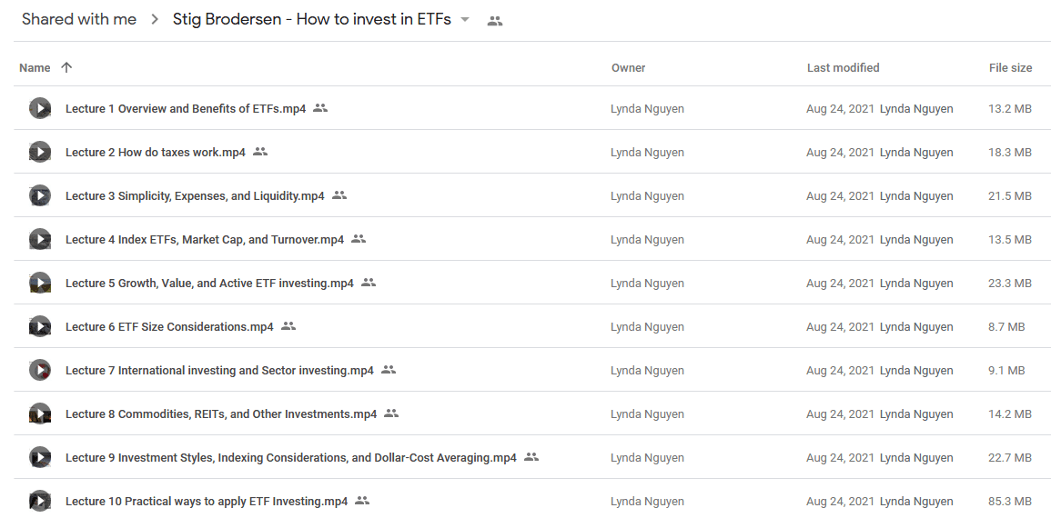The width and height of the screenshot is (1051, 518).
Task: Sort by the Last modified column
Action: pos(844,67)
